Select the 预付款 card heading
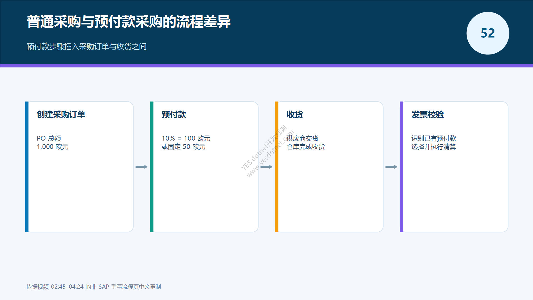 (x=174, y=114)
